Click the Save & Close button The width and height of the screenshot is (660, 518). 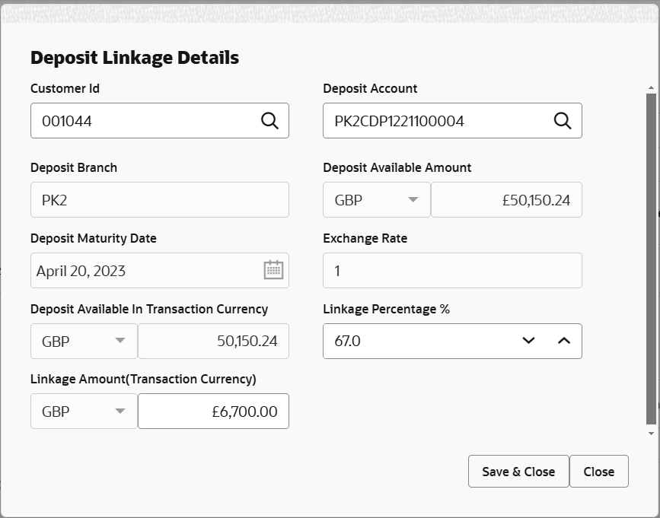point(518,471)
